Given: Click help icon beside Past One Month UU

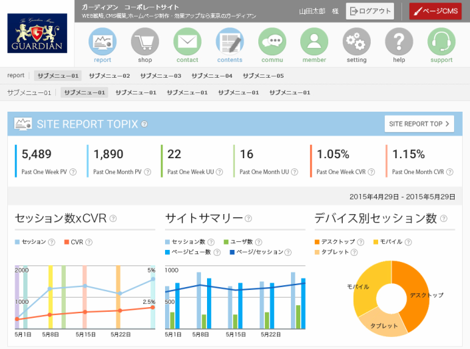Looking at the screenshot, I should (295, 172).
